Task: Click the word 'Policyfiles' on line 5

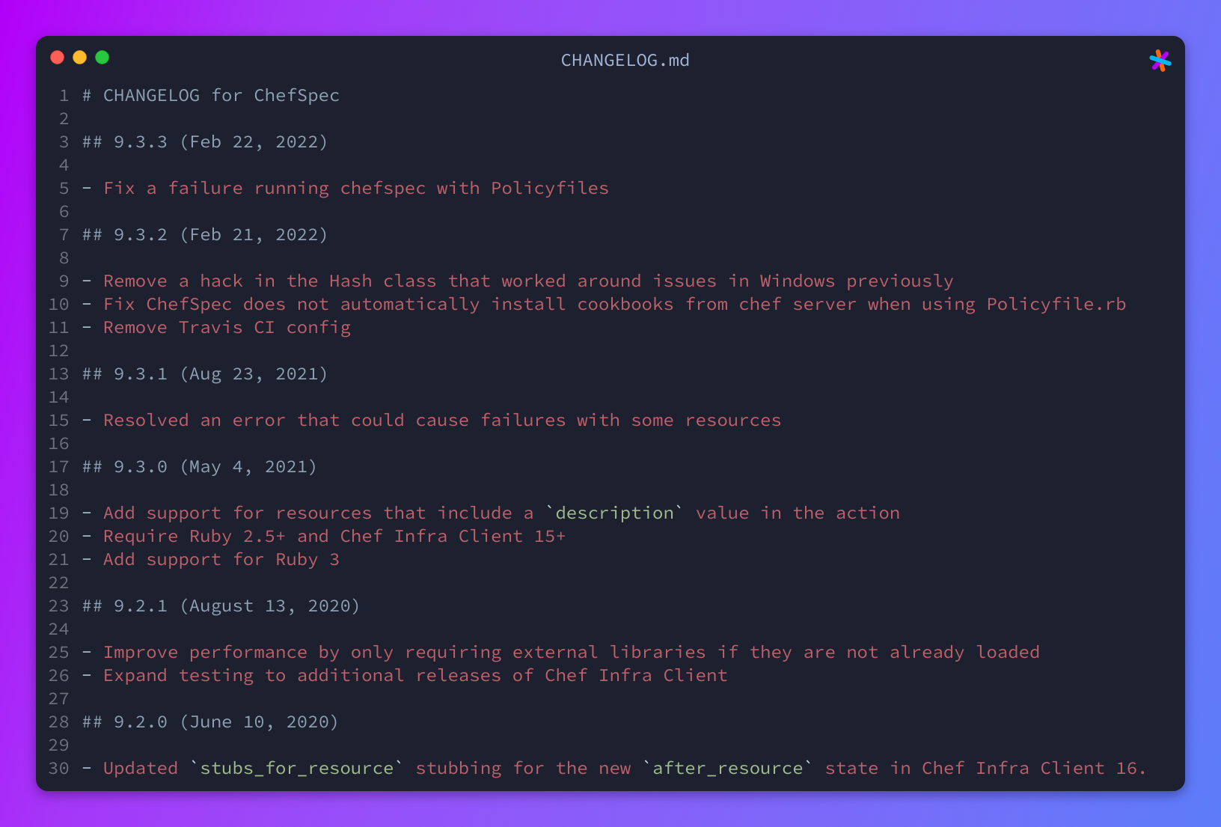Action: pyautogui.click(x=550, y=189)
